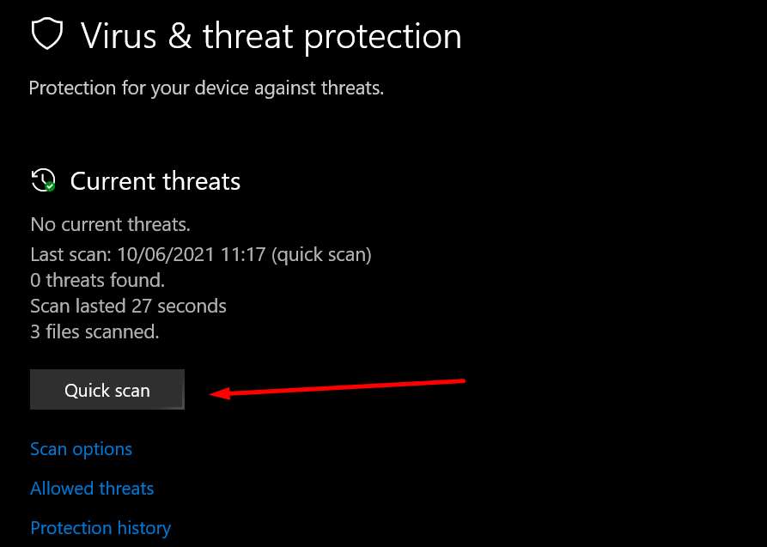The width and height of the screenshot is (767, 547).
Task: Click the green checkmark badge on threats icon
Action: coord(50,186)
